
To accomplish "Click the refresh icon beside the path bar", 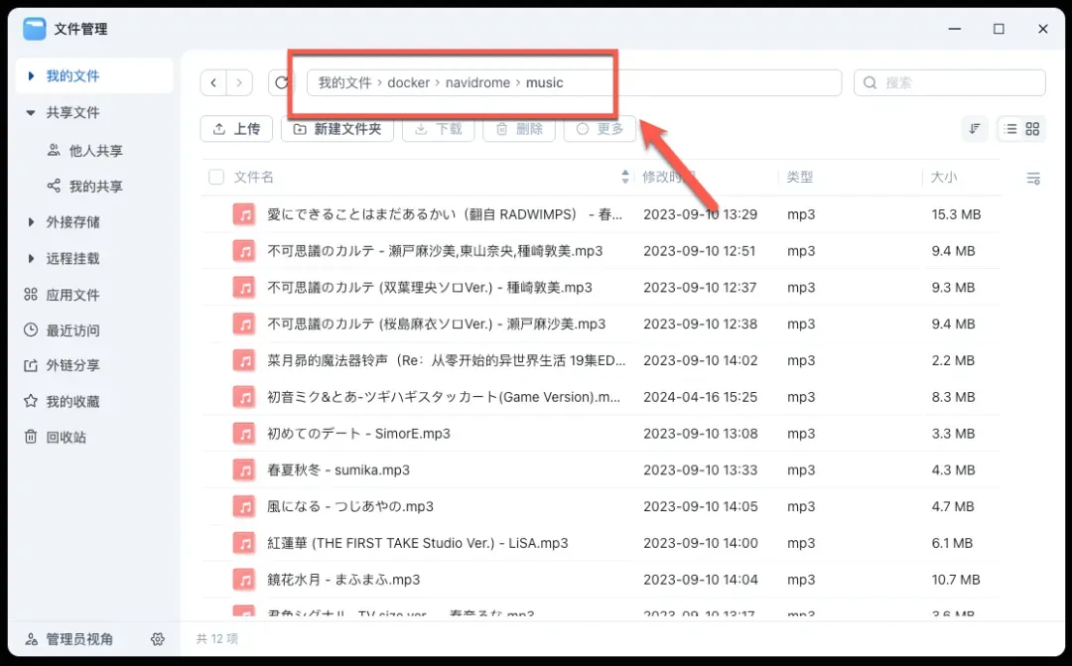I will (282, 83).
